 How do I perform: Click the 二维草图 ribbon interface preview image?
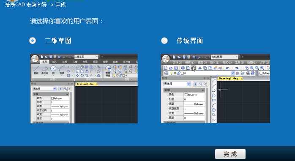point(84,89)
